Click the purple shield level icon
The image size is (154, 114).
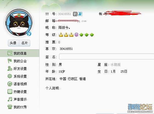(76, 35)
